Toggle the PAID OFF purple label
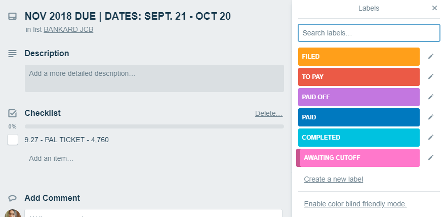 point(359,97)
